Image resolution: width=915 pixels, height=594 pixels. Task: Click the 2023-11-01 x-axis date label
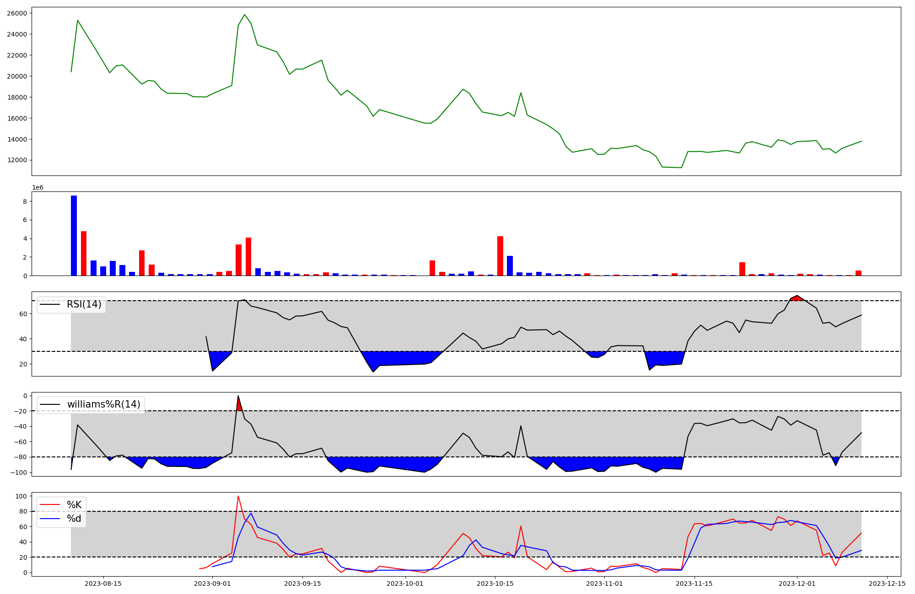[x=604, y=583]
